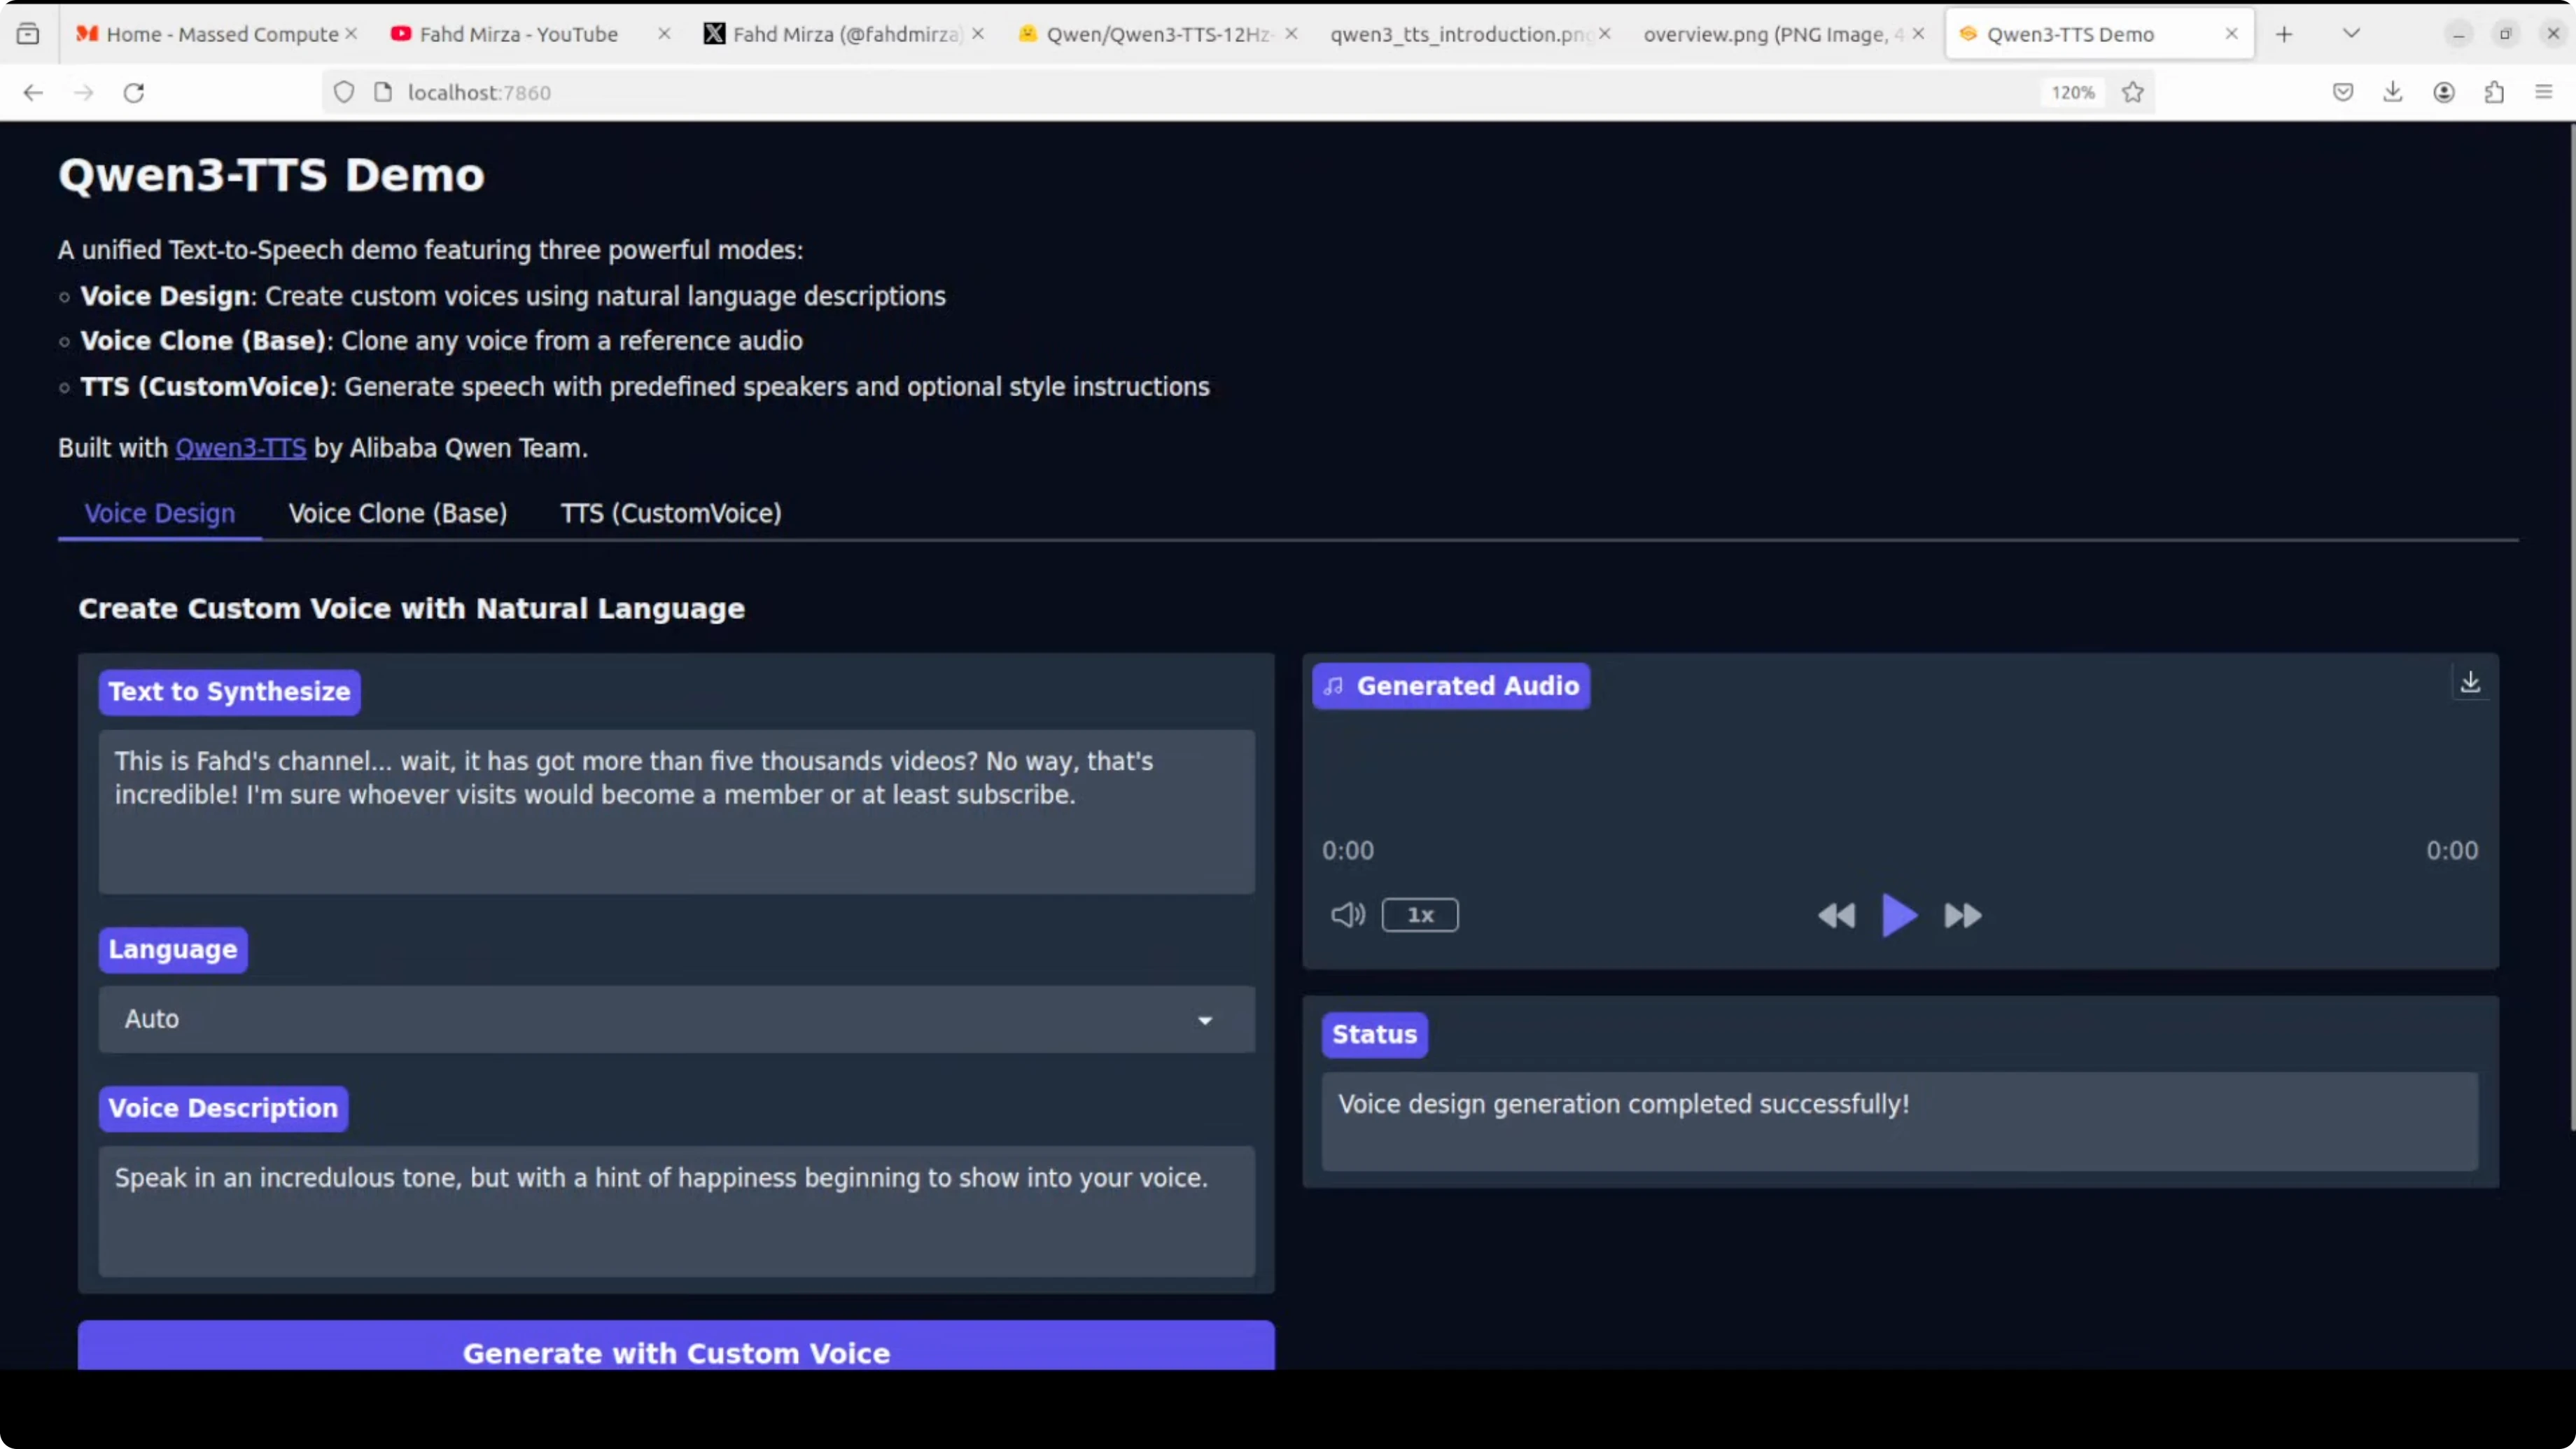Open the list all tabs chevron

coord(2352,34)
